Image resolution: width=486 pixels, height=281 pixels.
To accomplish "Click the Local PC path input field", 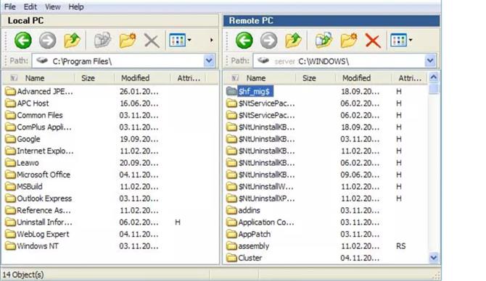I will click(x=118, y=61).
